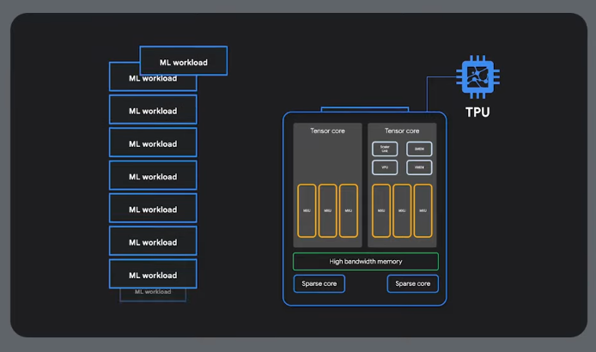Click the VMEM block

419,167
